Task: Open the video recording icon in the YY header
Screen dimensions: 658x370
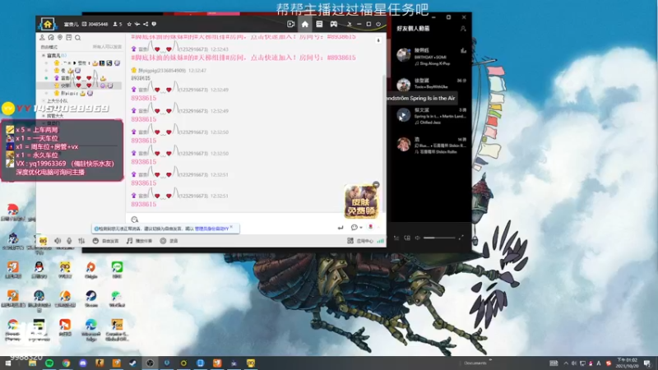Action: click(290, 25)
